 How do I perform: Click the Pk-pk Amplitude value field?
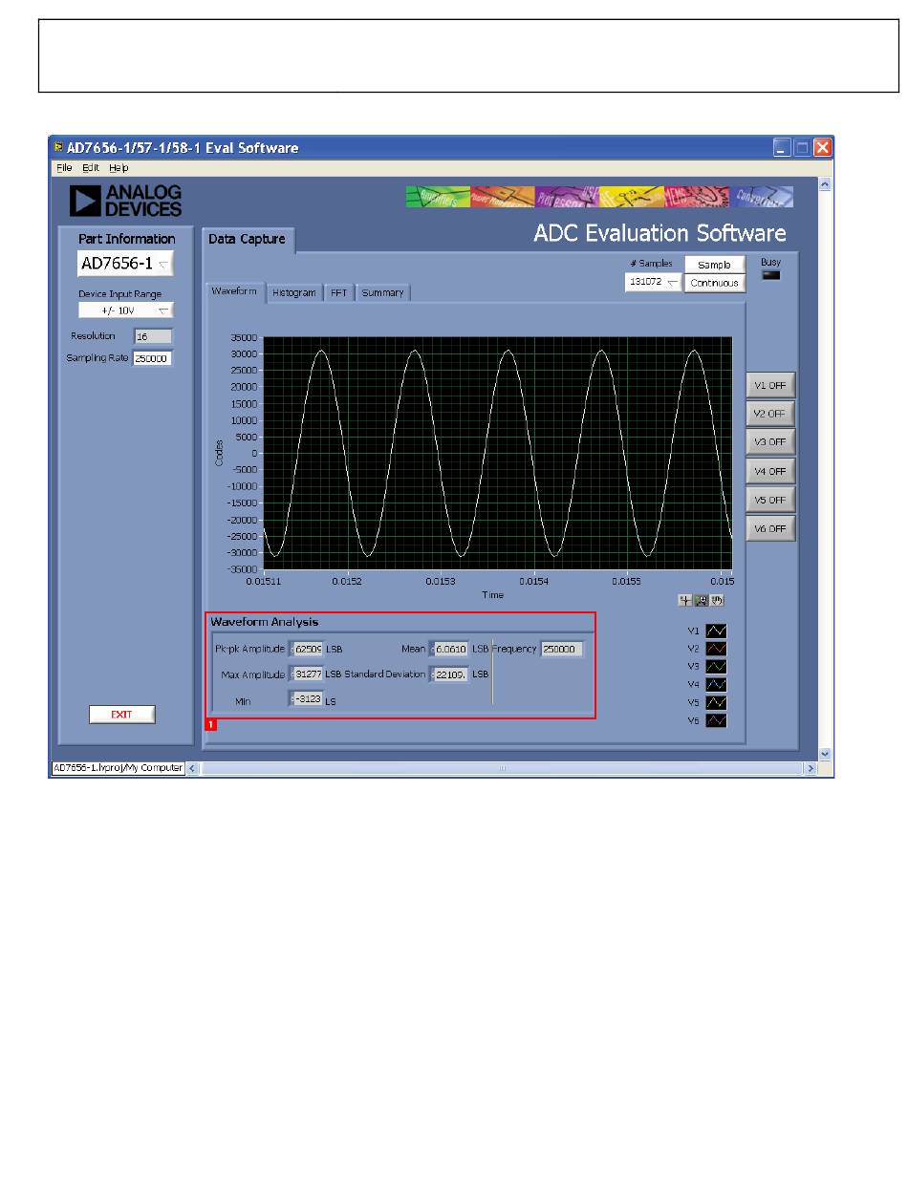(307, 649)
